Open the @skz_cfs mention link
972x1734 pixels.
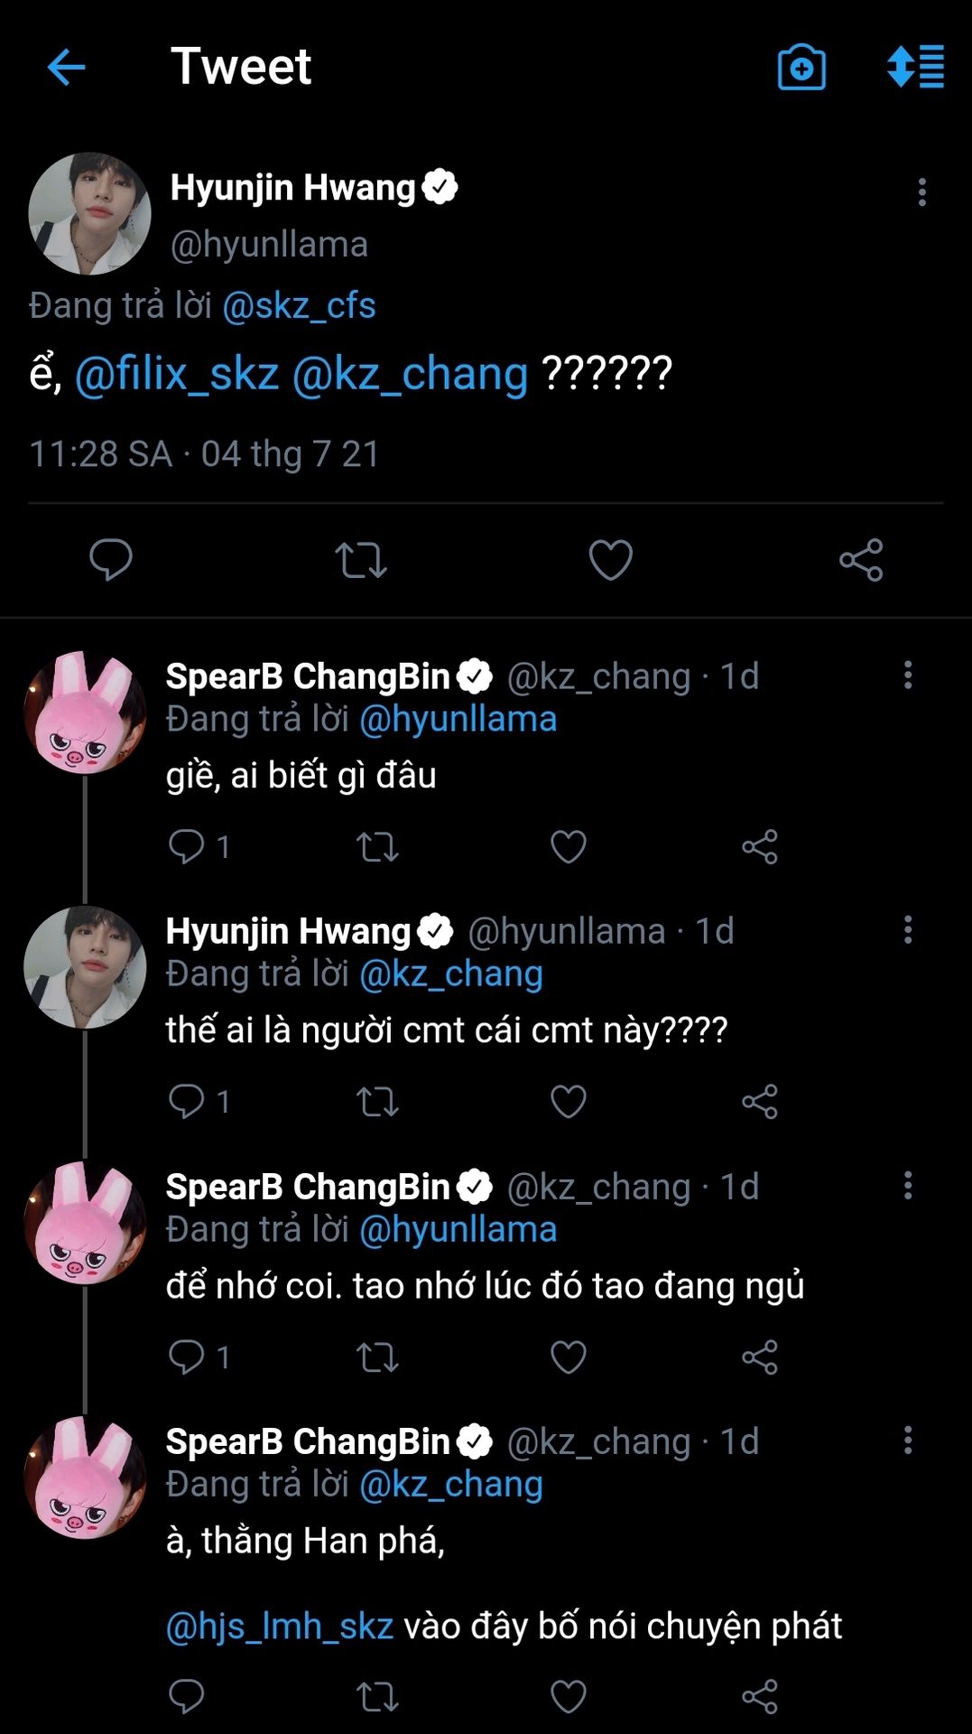(x=299, y=306)
